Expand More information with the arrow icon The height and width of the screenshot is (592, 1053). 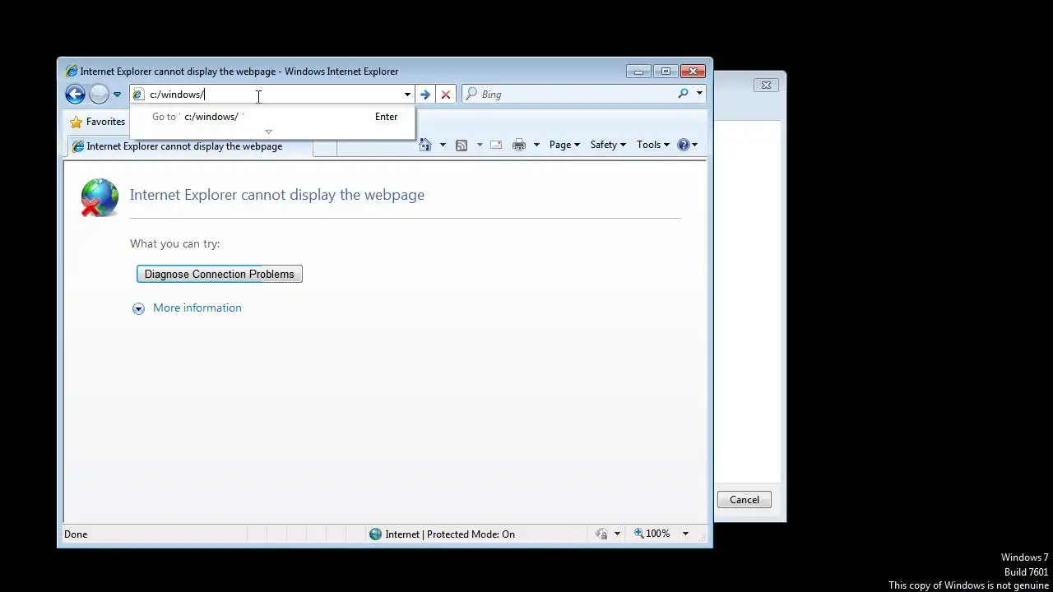coord(138,308)
